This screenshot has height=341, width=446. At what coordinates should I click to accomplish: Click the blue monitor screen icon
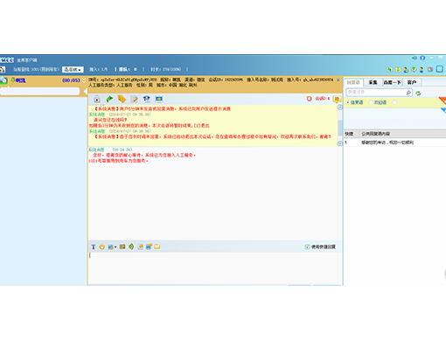click(159, 99)
